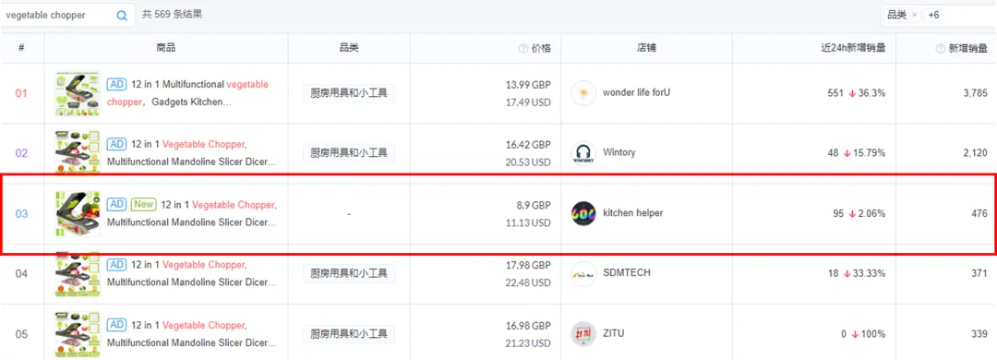Click the 价格 column header
997x360 pixels.
[x=541, y=48]
